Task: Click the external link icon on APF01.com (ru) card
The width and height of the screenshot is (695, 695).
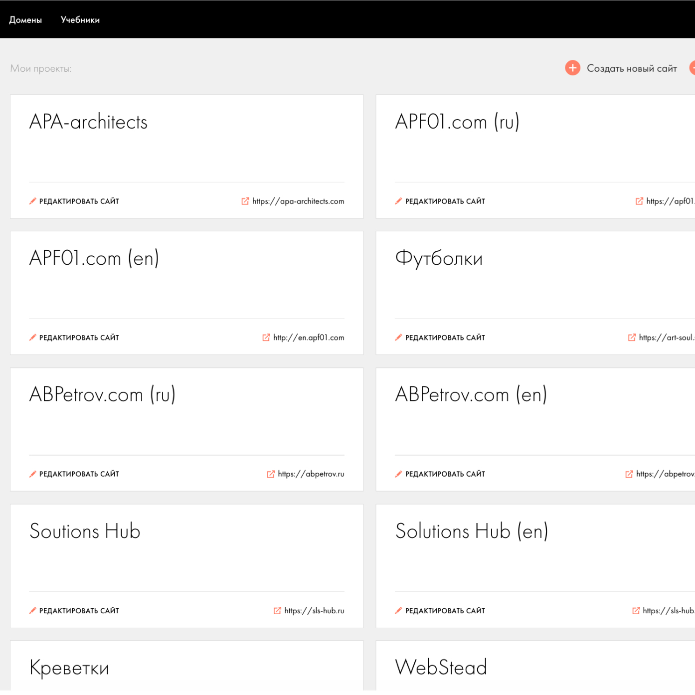Action: [639, 201]
